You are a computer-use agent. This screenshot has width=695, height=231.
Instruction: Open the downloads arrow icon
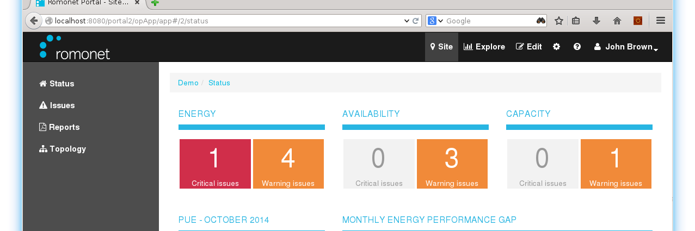pyautogui.click(x=596, y=21)
